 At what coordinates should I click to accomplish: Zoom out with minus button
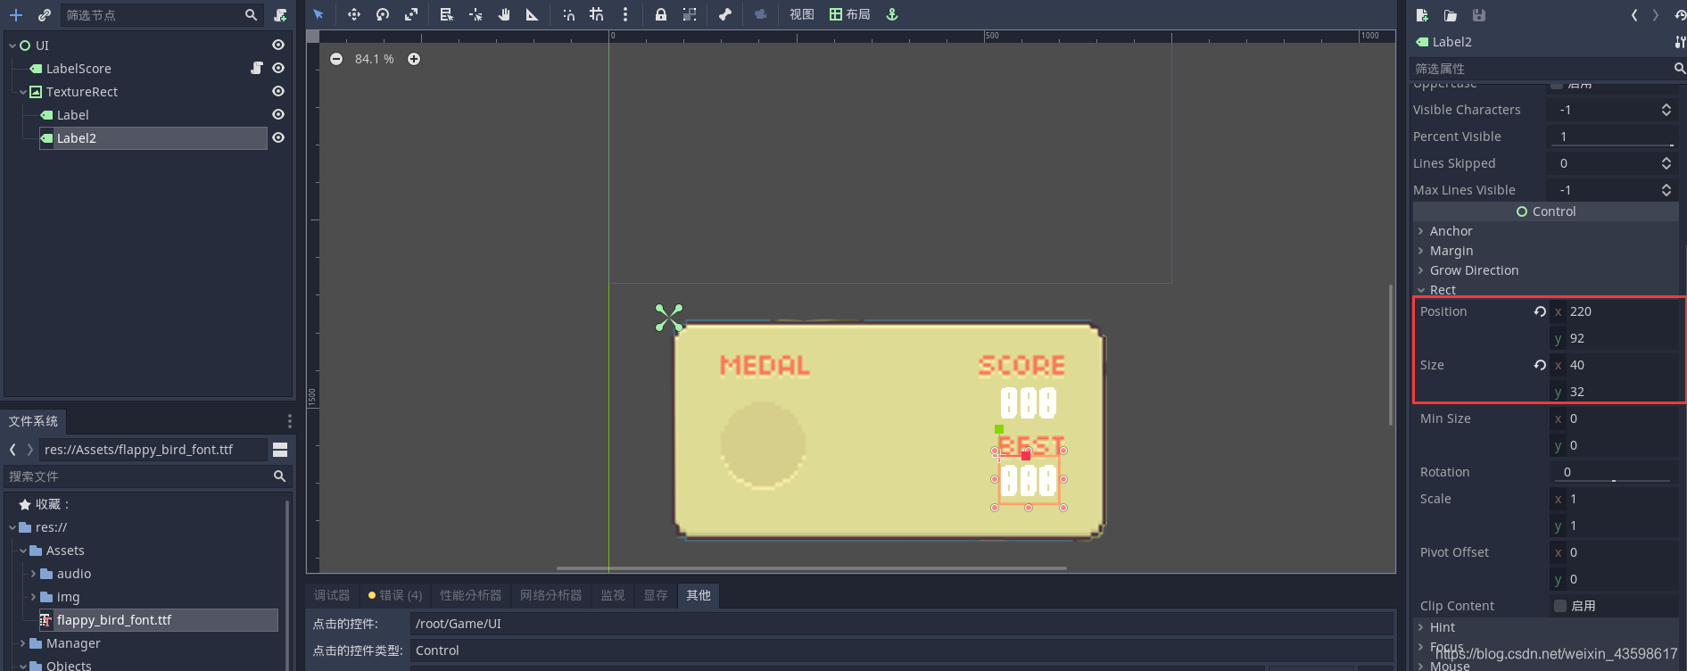[x=336, y=59]
